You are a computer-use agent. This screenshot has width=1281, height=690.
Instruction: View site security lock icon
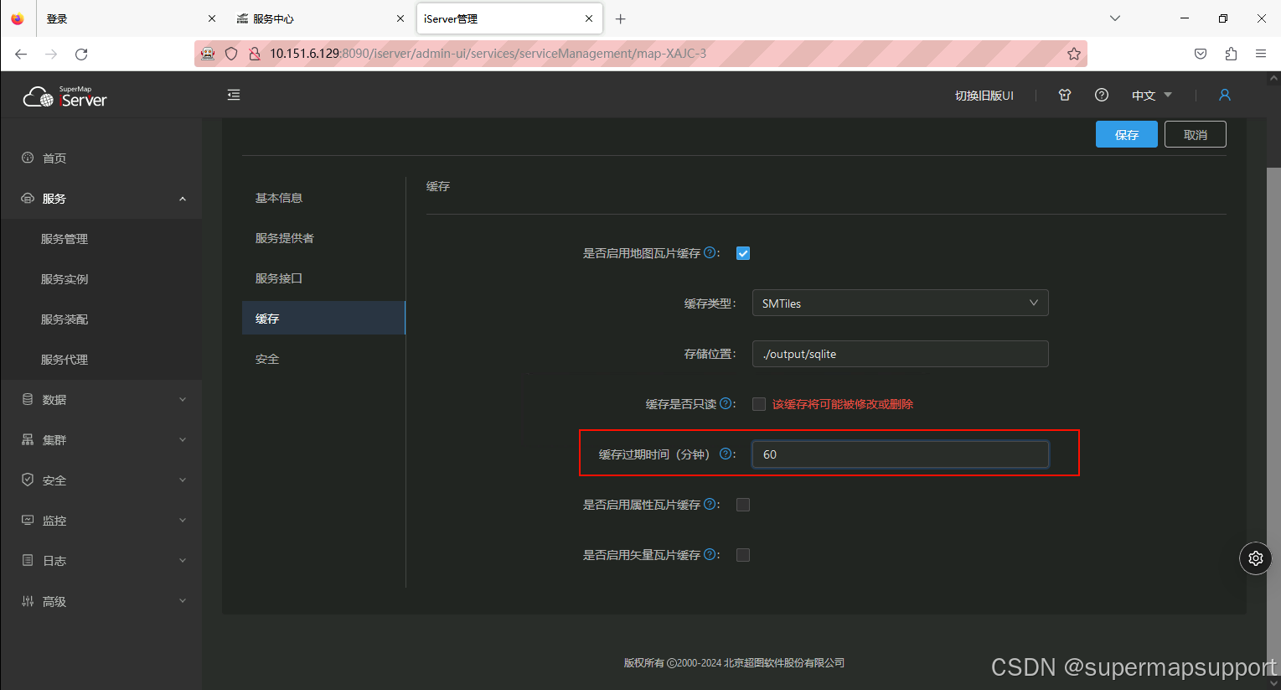click(255, 54)
